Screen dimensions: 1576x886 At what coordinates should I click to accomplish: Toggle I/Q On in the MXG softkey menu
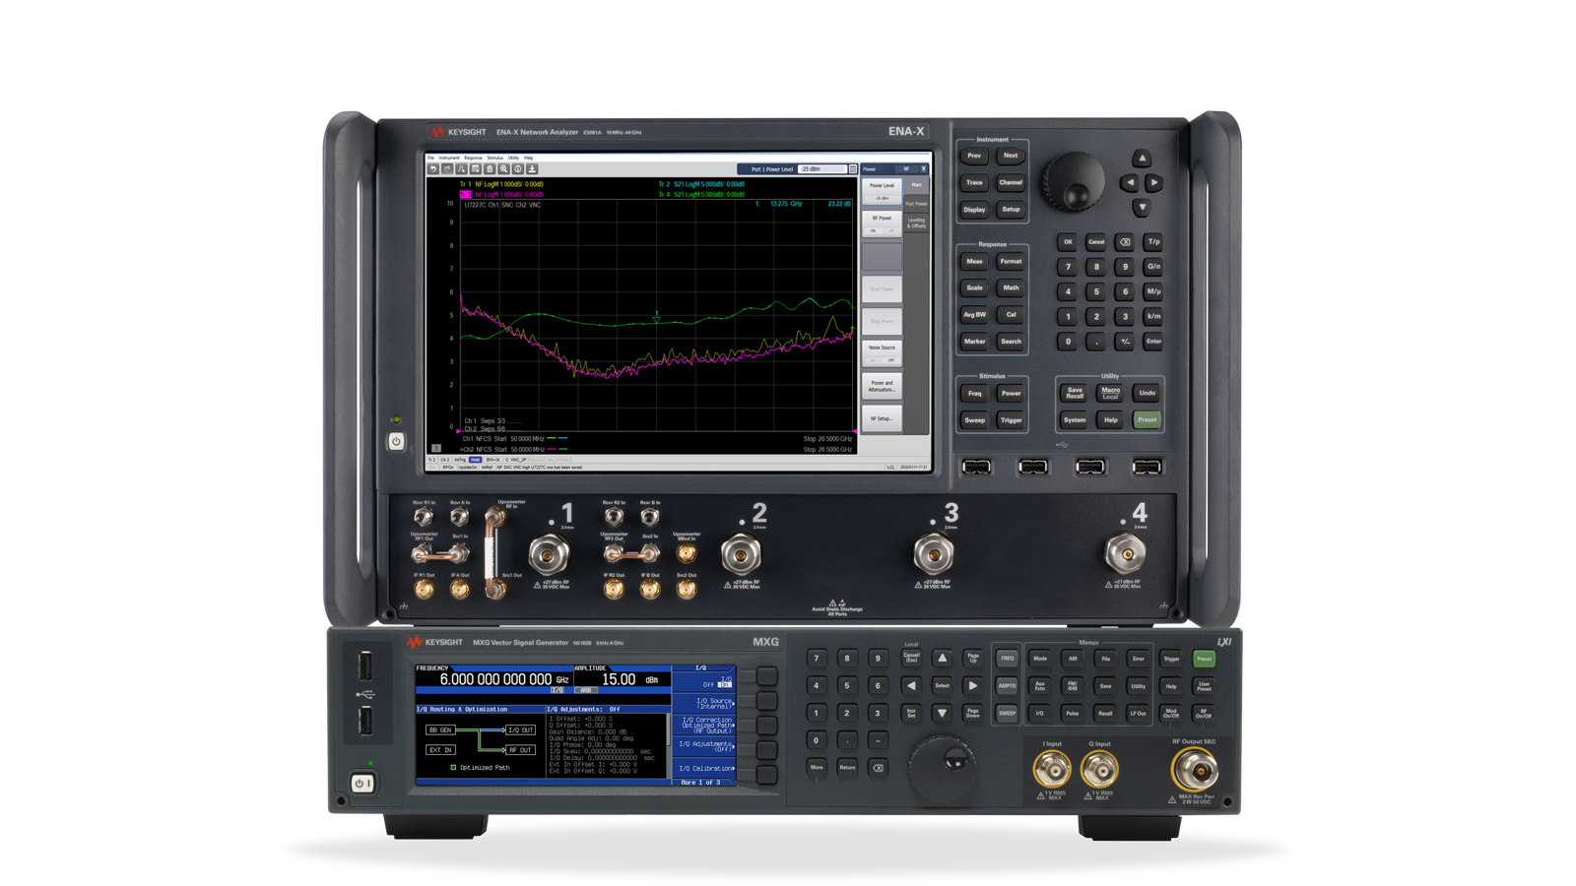pyautogui.click(x=727, y=684)
